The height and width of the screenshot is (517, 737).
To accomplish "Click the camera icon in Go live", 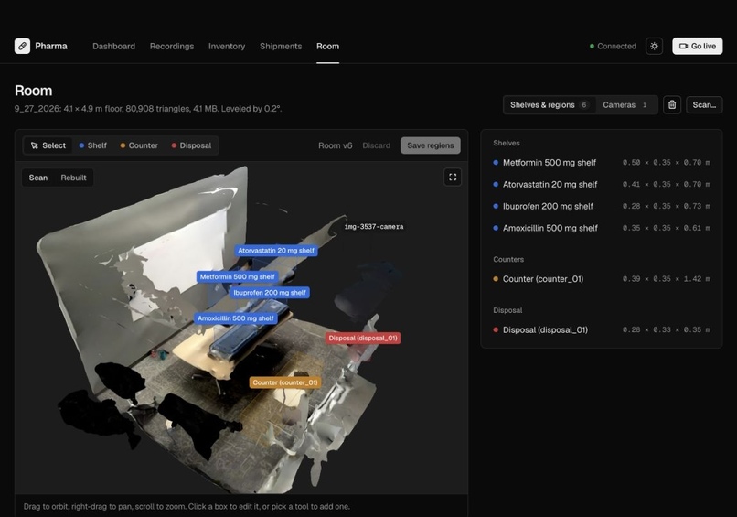I will (683, 46).
